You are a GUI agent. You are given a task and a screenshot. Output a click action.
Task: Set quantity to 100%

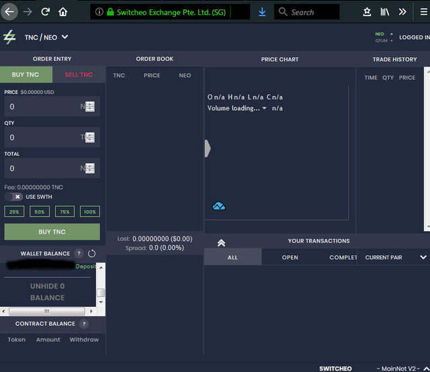(90, 212)
